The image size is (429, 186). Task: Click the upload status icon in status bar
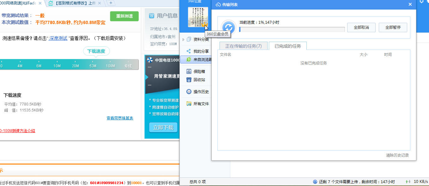[x=315, y=182]
